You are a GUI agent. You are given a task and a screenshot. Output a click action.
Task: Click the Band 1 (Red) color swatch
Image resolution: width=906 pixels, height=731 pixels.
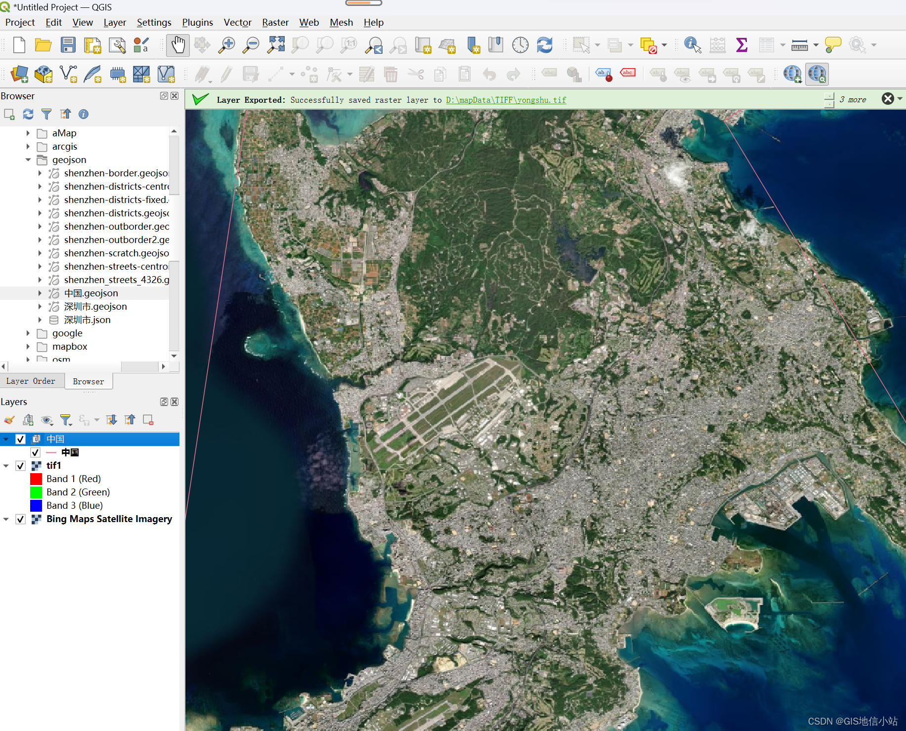pos(36,479)
